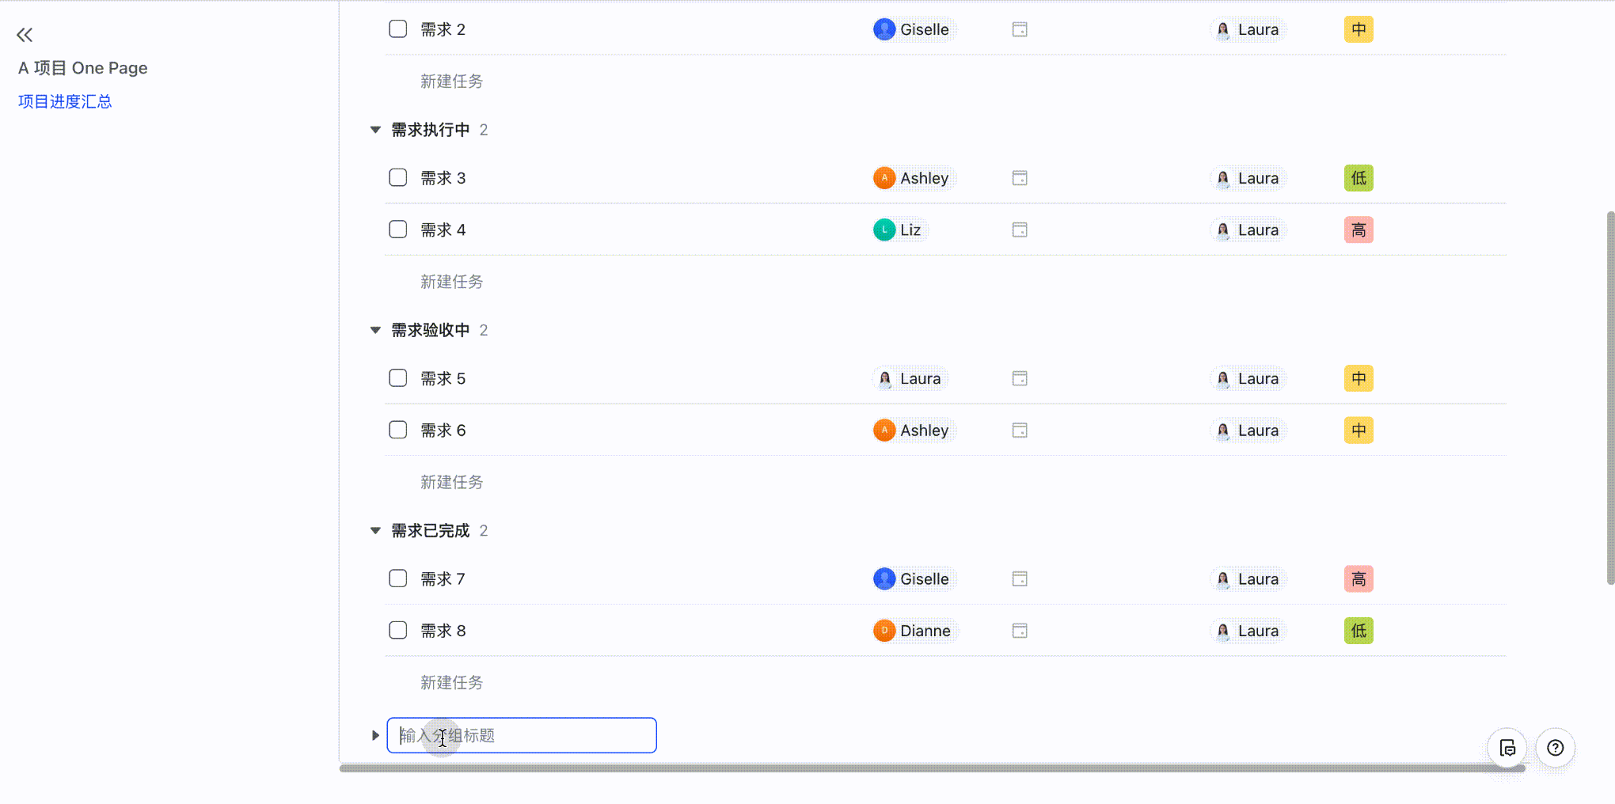The height and width of the screenshot is (804, 1615).
Task: Open the document comments icon at bottom right
Action: [x=1507, y=748]
